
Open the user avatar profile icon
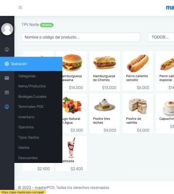7,29
